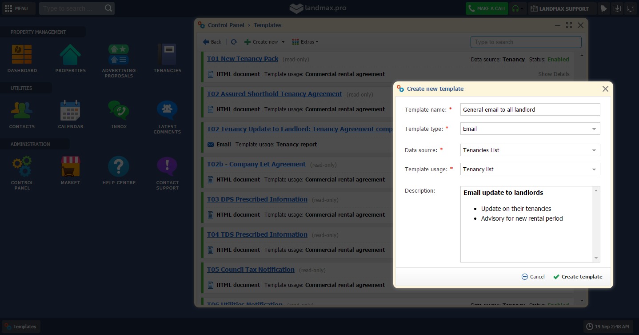The width and height of the screenshot is (639, 335).
Task: Open the Market icon
Action: [70, 167]
